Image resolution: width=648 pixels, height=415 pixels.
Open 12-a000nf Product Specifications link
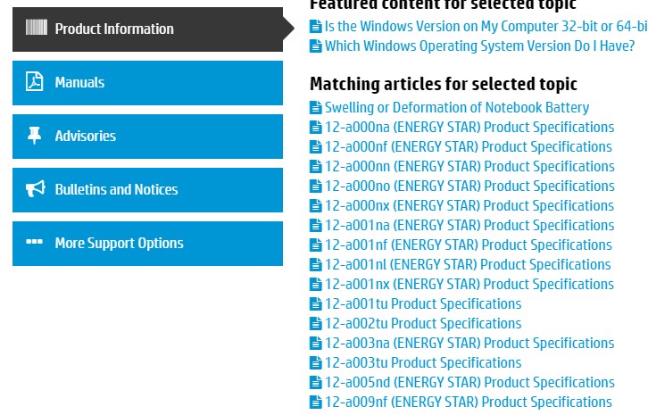coord(469,146)
